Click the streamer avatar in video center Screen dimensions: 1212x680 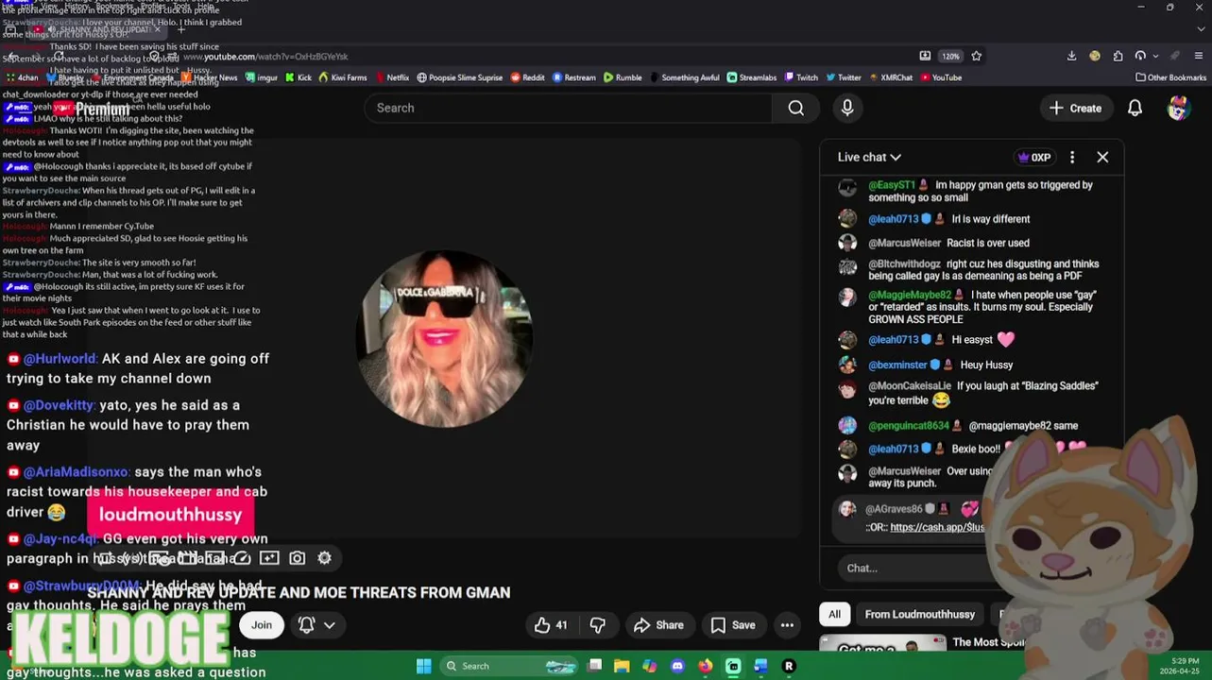(444, 339)
